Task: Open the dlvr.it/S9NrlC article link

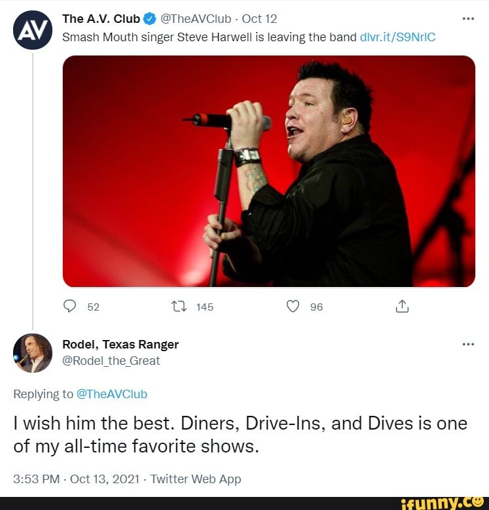Action: (x=397, y=37)
